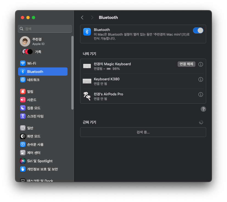Open Wi-Fi settings in sidebar
227x202 pixels.
coord(43,63)
